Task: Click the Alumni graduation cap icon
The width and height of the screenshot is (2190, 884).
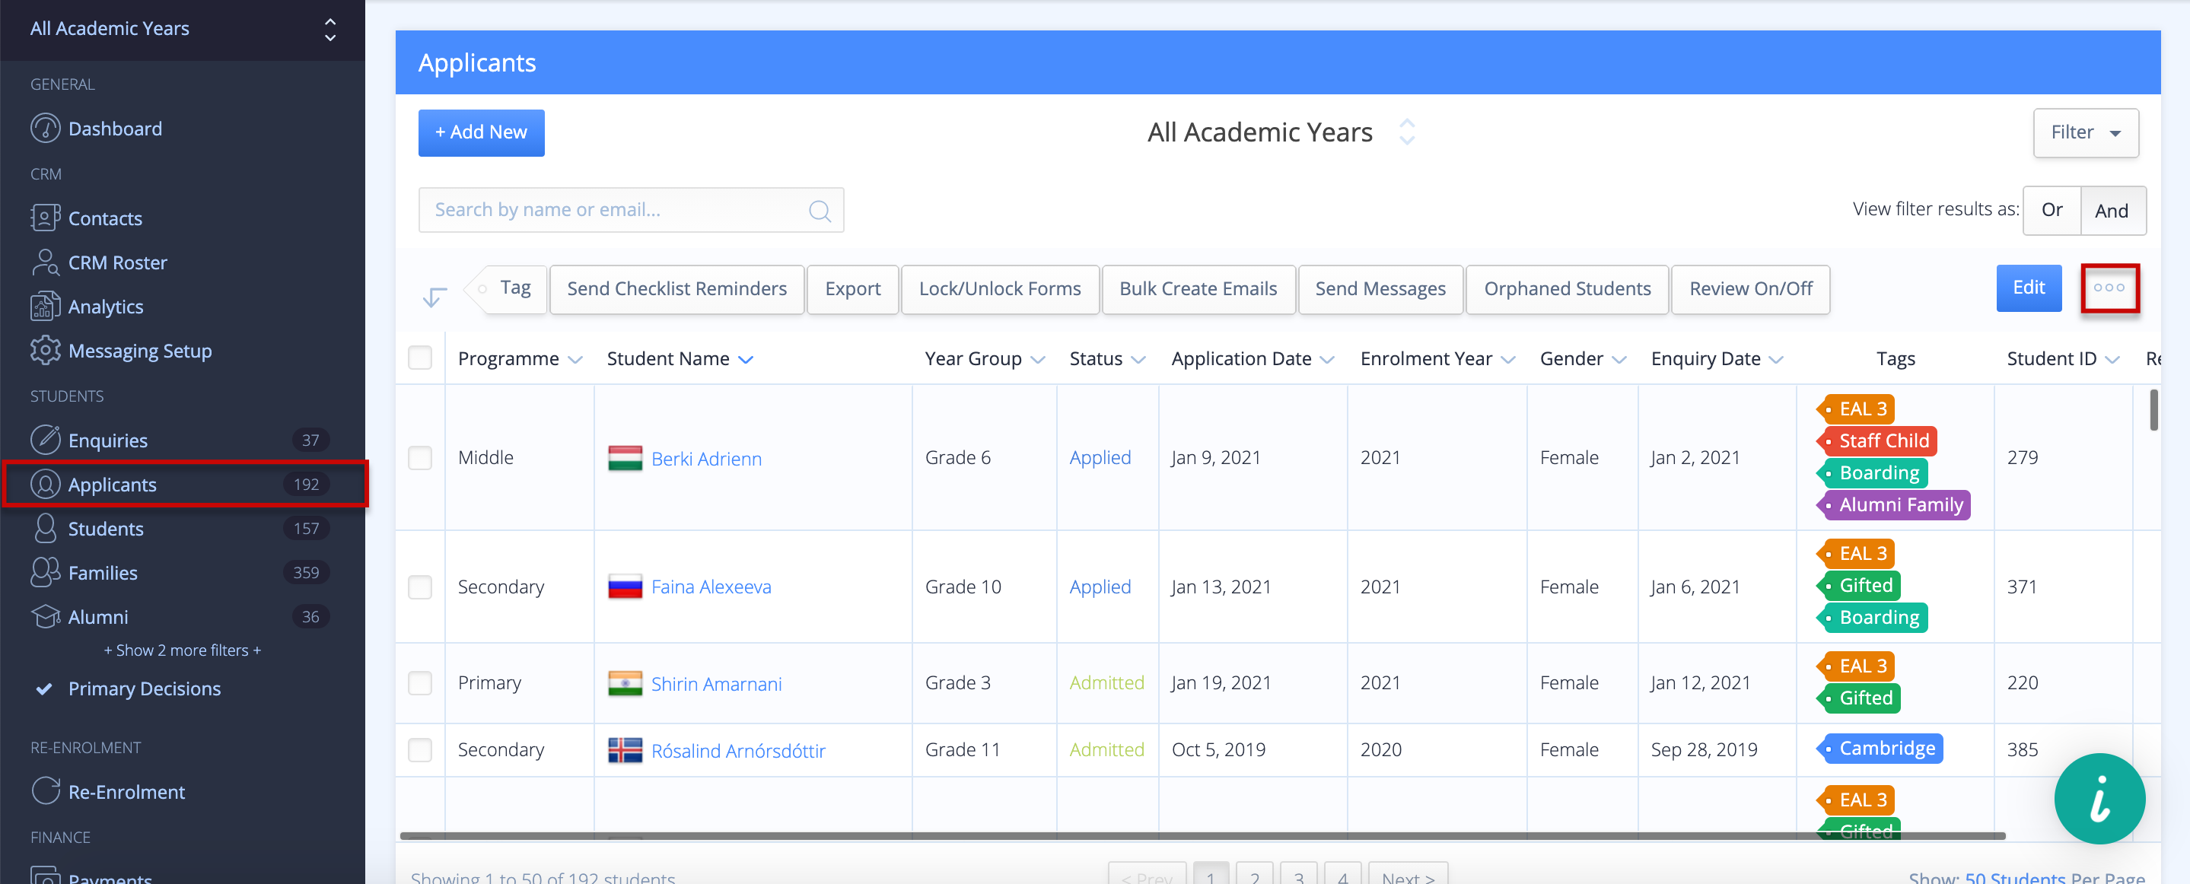Action: tap(45, 616)
